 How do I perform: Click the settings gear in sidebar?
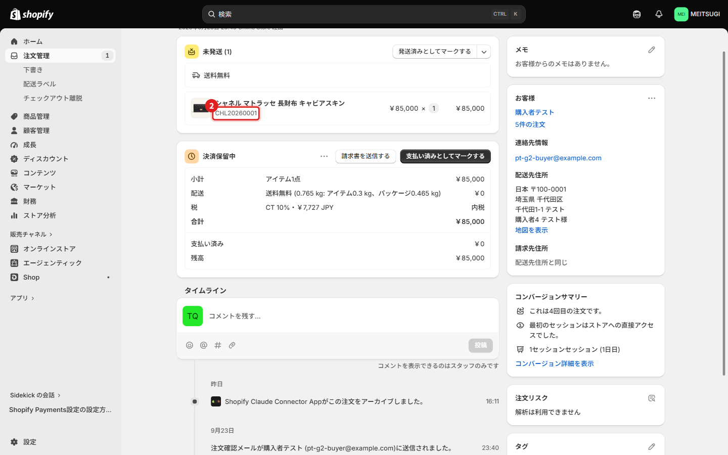pos(14,442)
